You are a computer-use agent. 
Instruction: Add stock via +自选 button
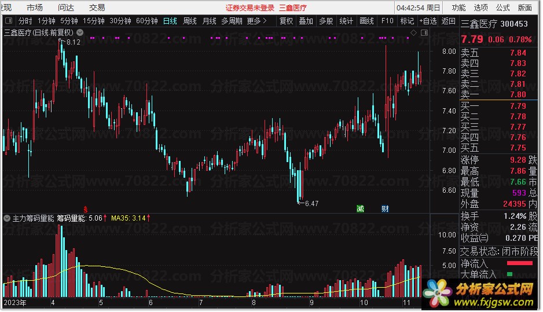click(x=428, y=21)
